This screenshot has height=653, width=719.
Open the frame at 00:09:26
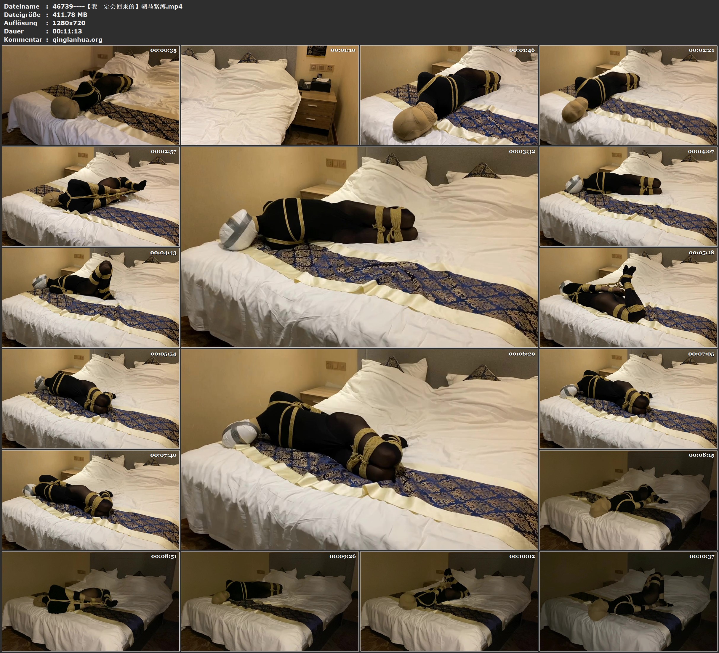click(x=270, y=601)
